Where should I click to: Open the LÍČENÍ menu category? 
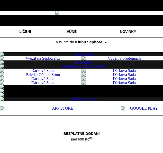pyautogui.click(x=25, y=32)
